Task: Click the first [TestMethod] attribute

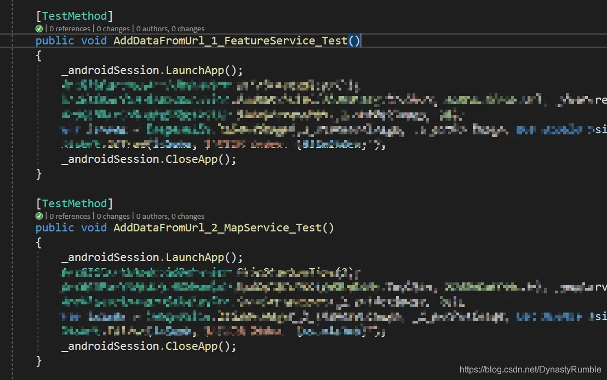Action: pos(75,16)
